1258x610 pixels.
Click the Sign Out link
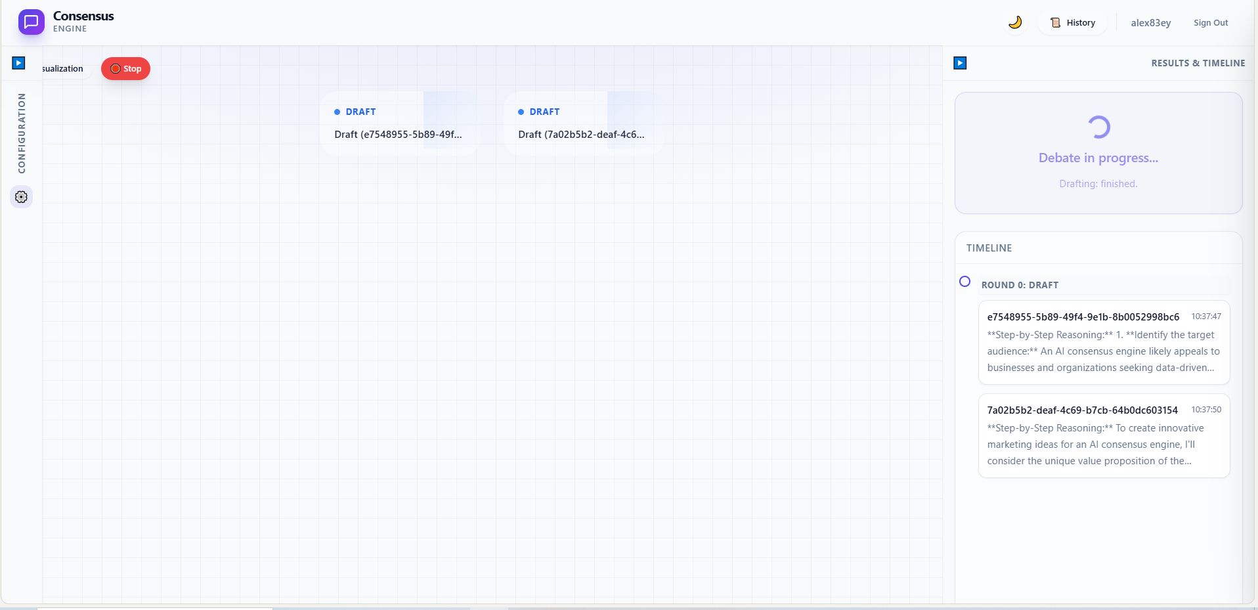1210,22
